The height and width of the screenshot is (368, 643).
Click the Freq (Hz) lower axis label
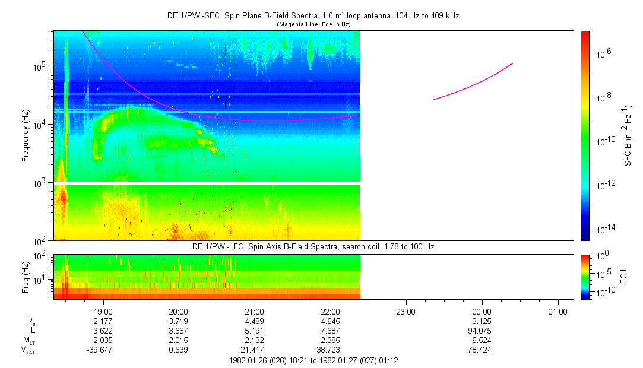tap(26, 277)
